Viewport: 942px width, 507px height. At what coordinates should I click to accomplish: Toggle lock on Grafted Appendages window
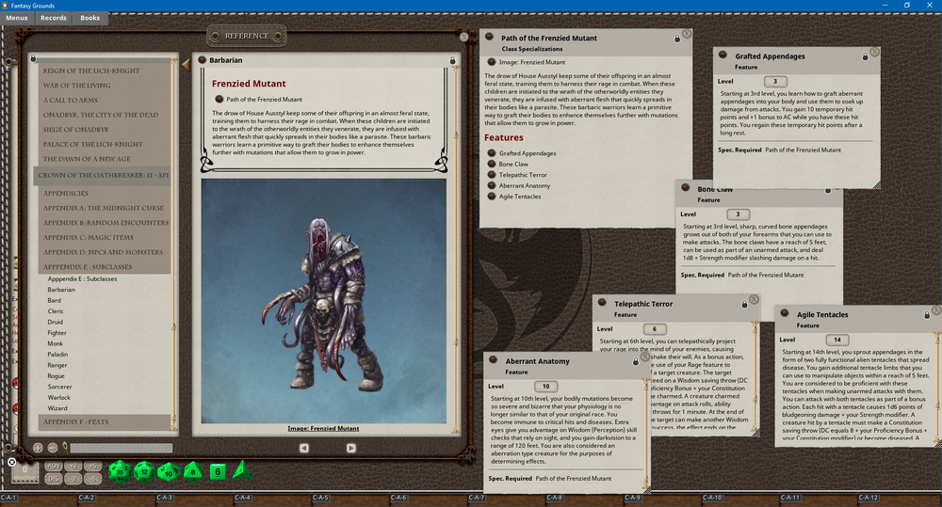coord(865,56)
